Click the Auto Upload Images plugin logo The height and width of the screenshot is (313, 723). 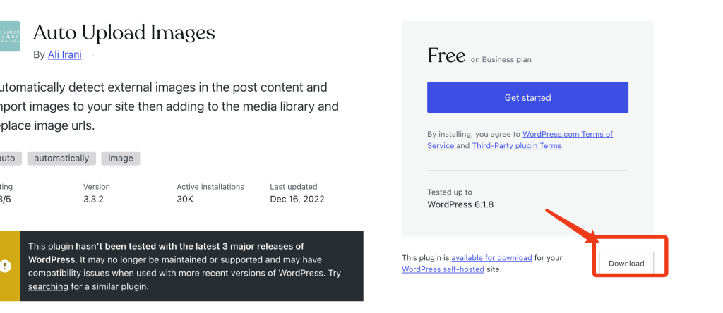[10, 37]
